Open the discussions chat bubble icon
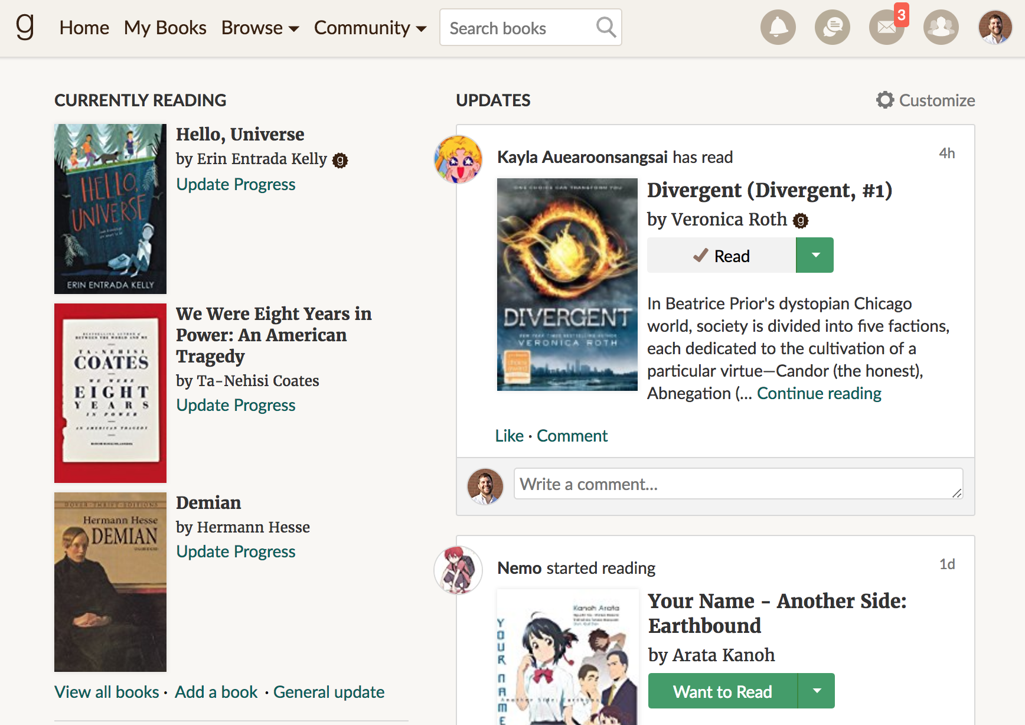Viewport: 1025px width, 725px height. (x=832, y=27)
